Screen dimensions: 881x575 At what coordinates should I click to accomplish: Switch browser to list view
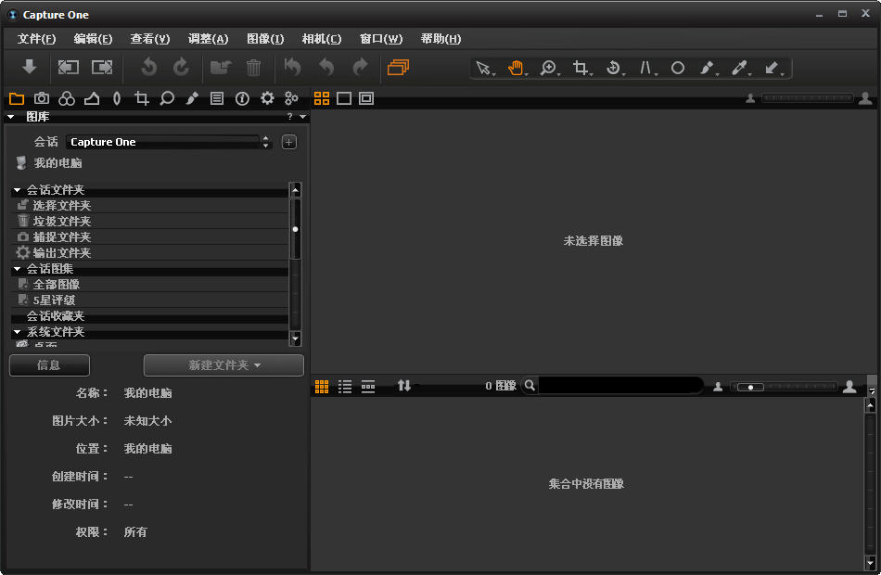[345, 386]
